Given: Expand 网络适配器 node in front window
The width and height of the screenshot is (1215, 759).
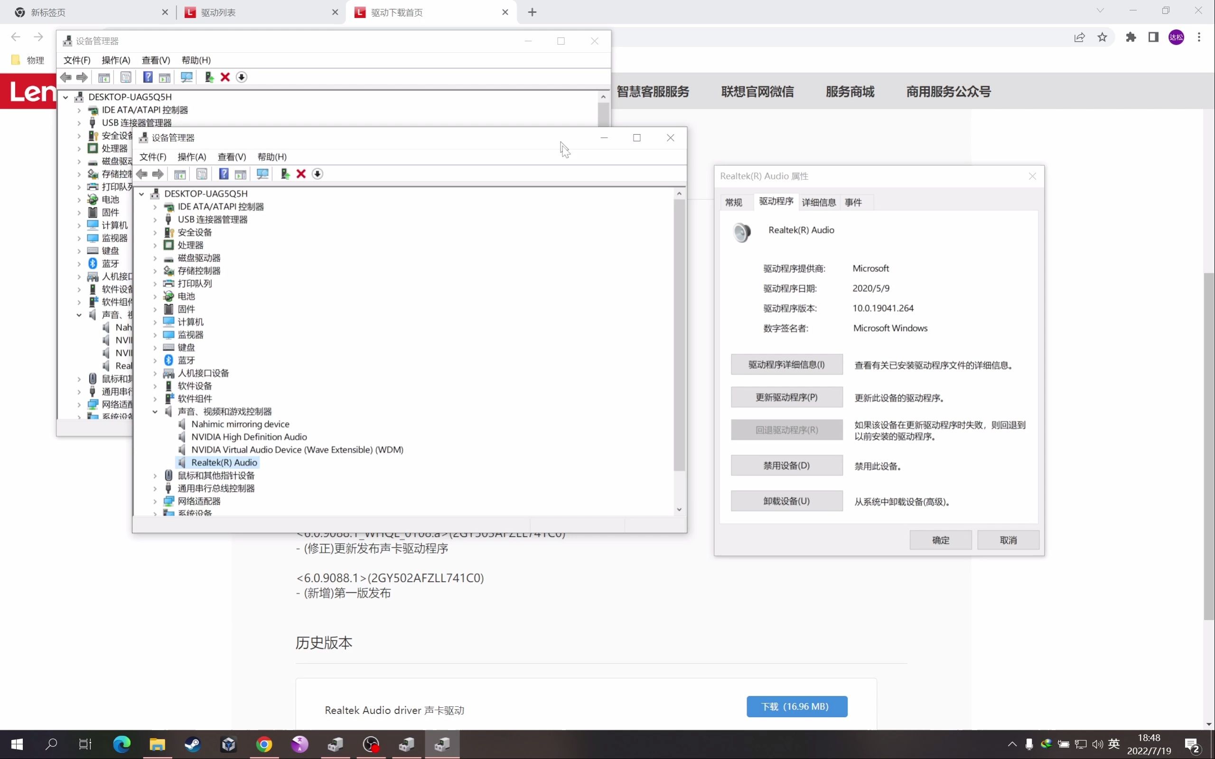Looking at the screenshot, I should 155,501.
